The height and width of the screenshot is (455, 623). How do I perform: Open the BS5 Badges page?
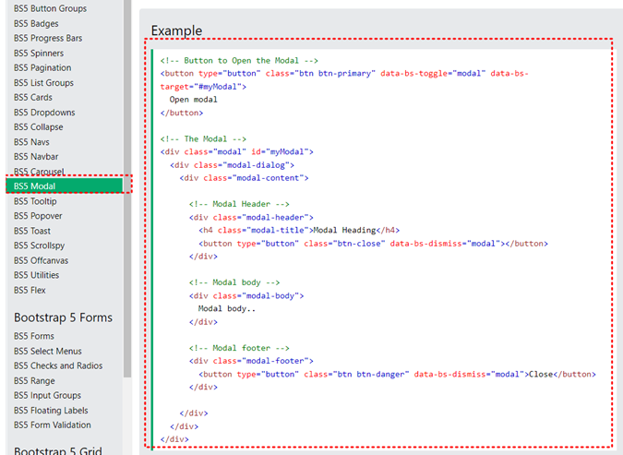[36, 23]
